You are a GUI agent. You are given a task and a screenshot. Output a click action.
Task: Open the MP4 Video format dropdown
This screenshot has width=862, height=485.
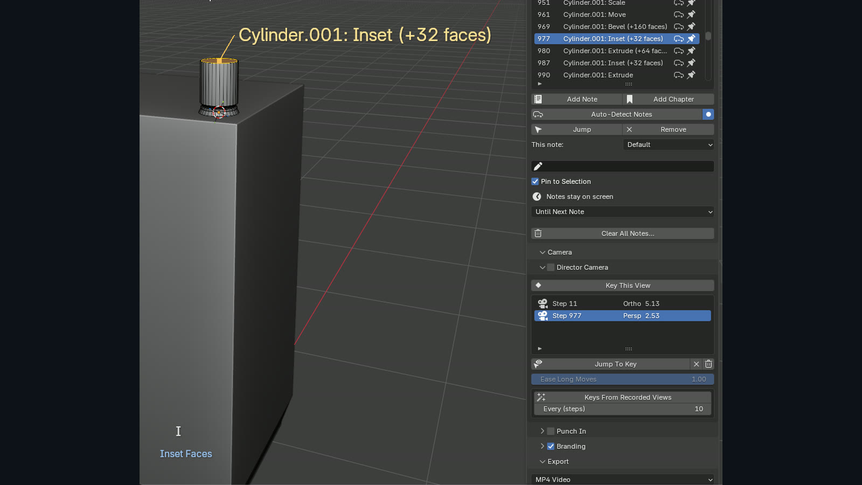tap(623, 480)
